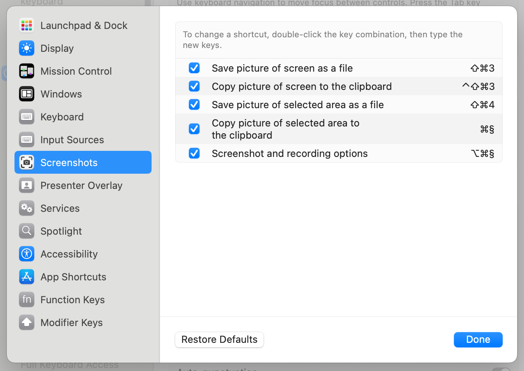The height and width of the screenshot is (371, 524).
Task: Click the Done button
Action: [x=478, y=339]
